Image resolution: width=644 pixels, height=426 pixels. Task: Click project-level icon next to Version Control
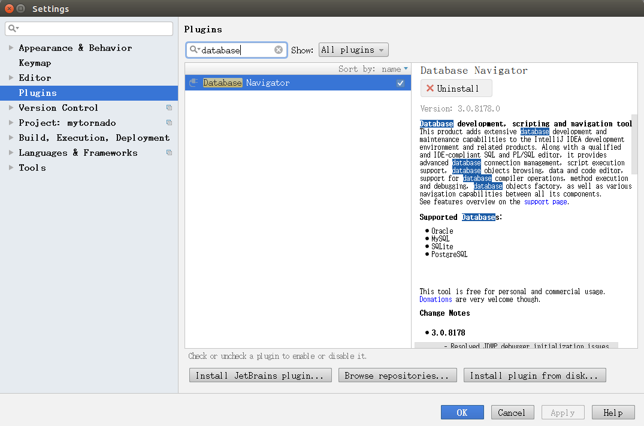[x=169, y=108]
